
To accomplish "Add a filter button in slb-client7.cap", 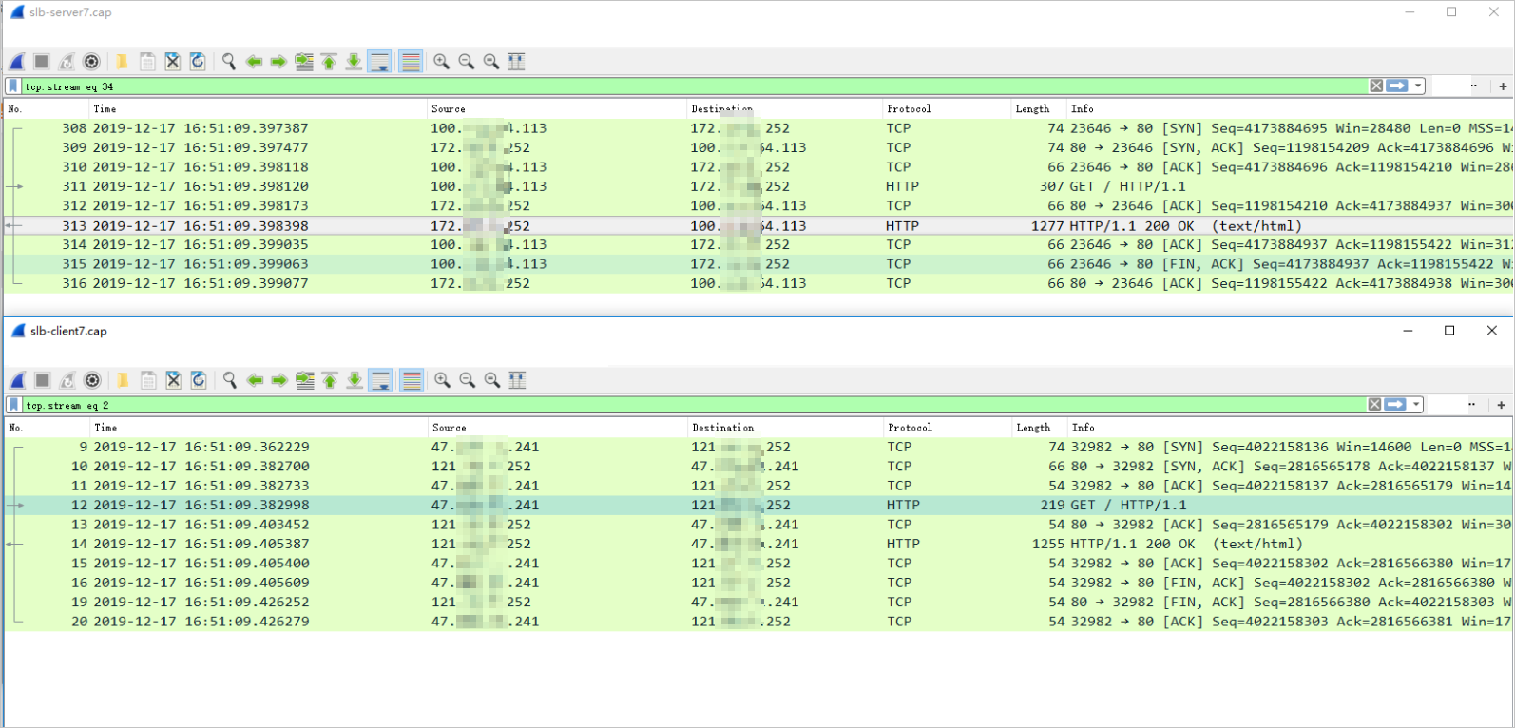I will click(1501, 405).
